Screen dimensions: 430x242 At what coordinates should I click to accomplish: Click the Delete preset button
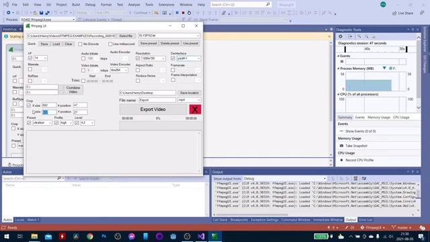point(170,43)
